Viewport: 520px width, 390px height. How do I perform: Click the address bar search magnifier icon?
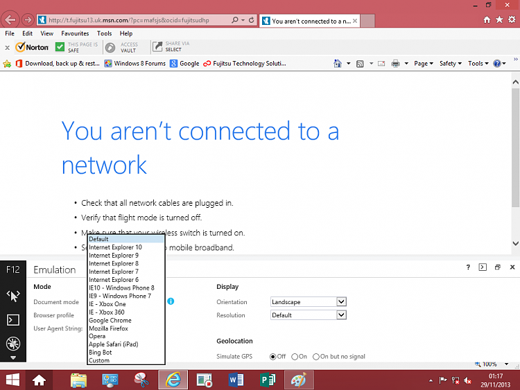[x=235, y=20]
